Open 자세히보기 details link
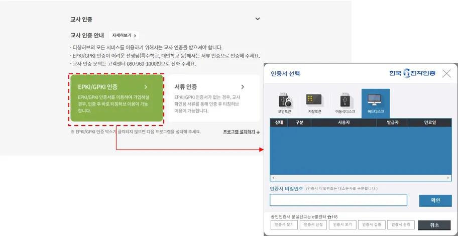Screen dimensions: 458x236 tap(124, 36)
